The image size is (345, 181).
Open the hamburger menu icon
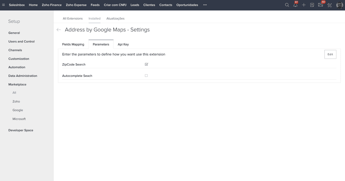[x=4, y=5]
